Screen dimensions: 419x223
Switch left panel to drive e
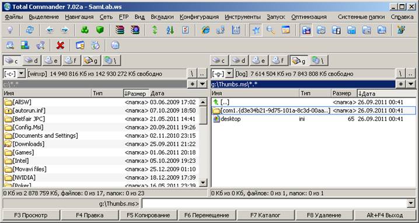coord(51,61)
